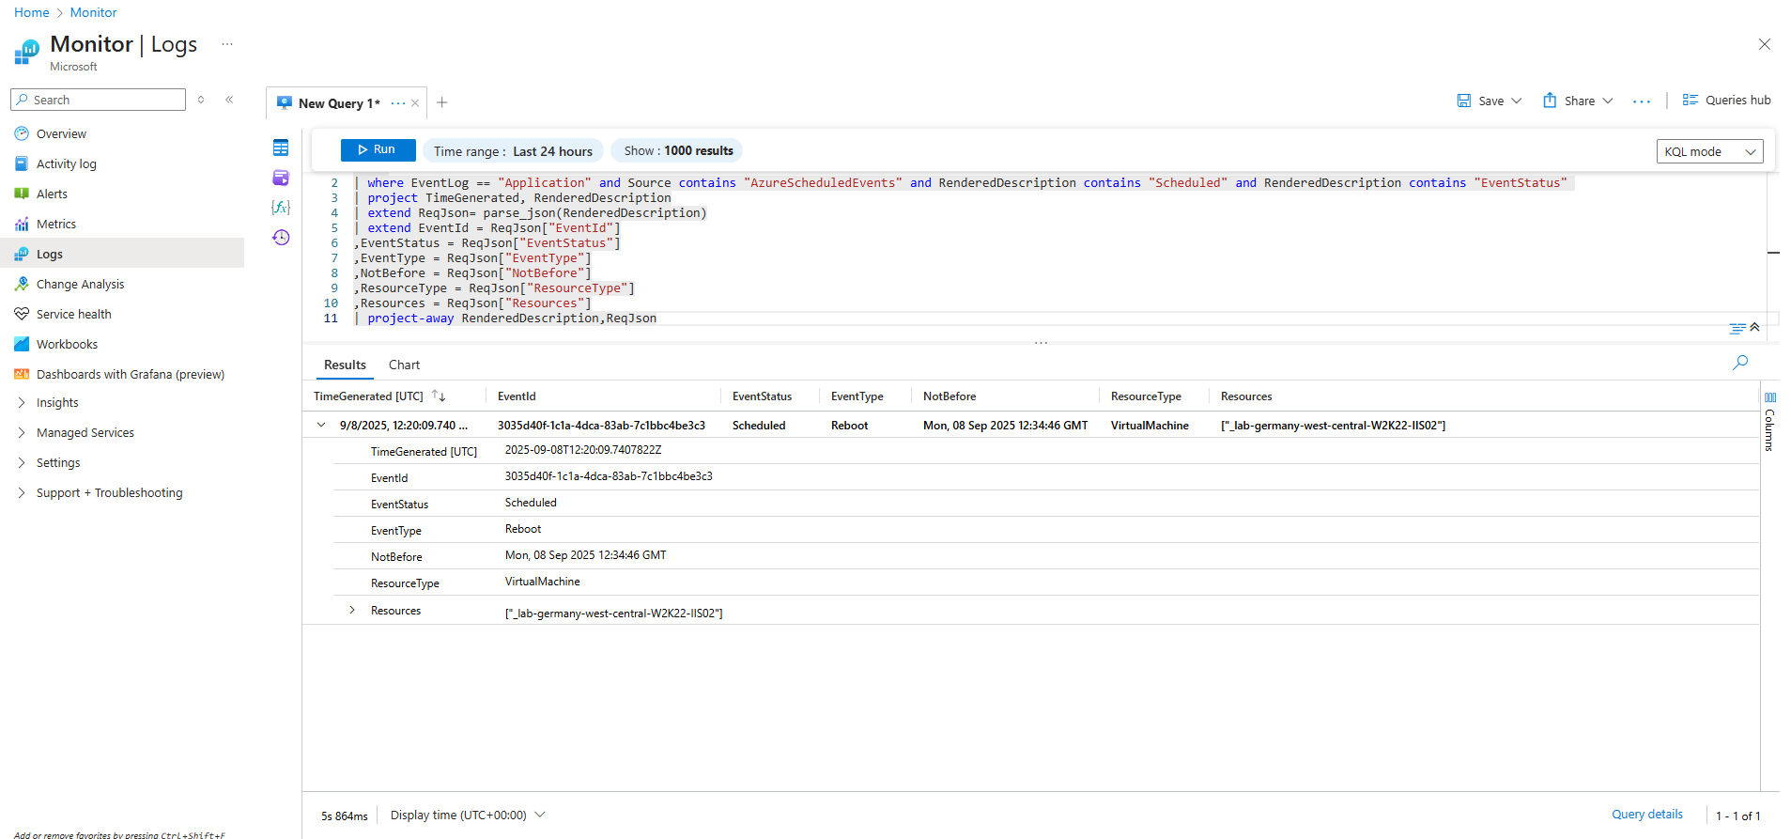Open the Tables panel icon

point(281,148)
